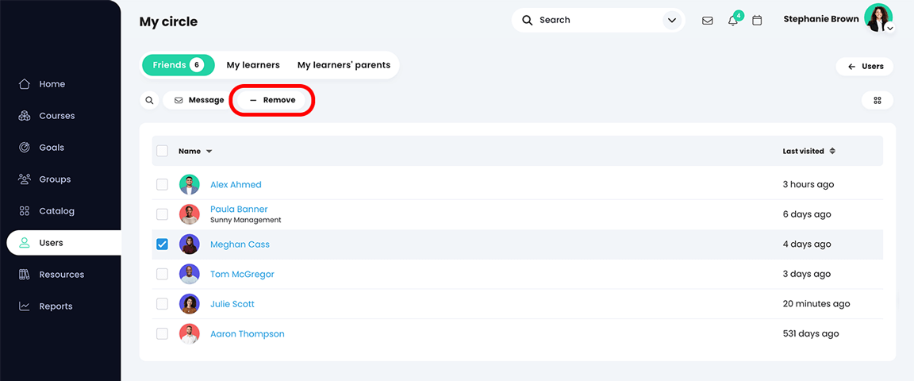Click Stephanie Brown's profile avatar
The height and width of the screenshot is (381, 914).
(x=878, y=18)
